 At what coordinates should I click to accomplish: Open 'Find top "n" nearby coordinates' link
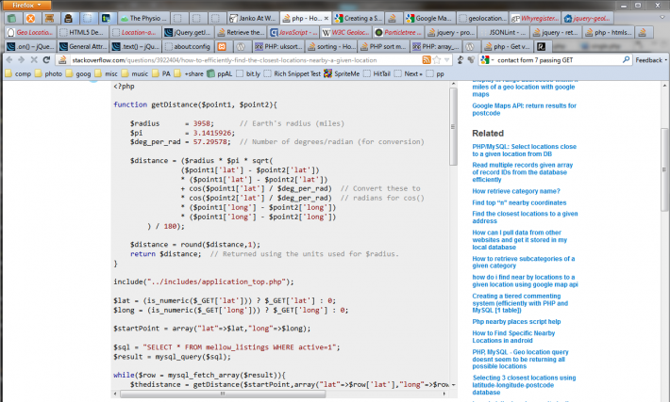pyautogui.click(x=519, y=202)
